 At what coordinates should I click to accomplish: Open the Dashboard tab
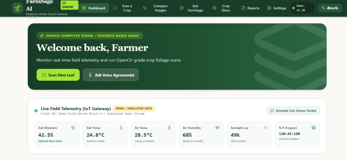(93, 8)
